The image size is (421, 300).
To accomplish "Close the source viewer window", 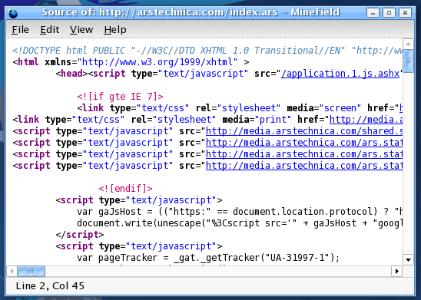I will [x=405, y=12].
